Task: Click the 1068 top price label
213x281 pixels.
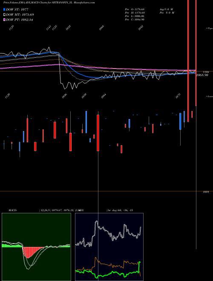Action: [x=102, y=28]
